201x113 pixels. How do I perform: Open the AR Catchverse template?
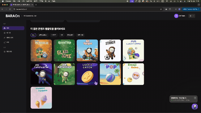(x=41, y=74)
